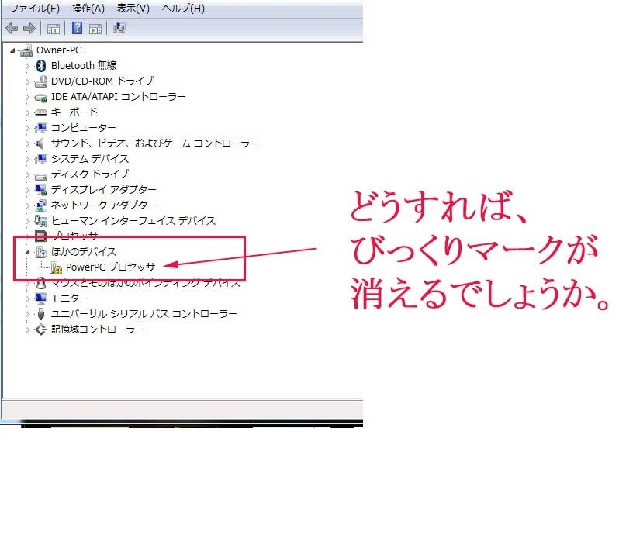Click the Back arrow toolbar icon
Image resolution: width=619 pixels, height=552 pixels.
pos(12,29)
